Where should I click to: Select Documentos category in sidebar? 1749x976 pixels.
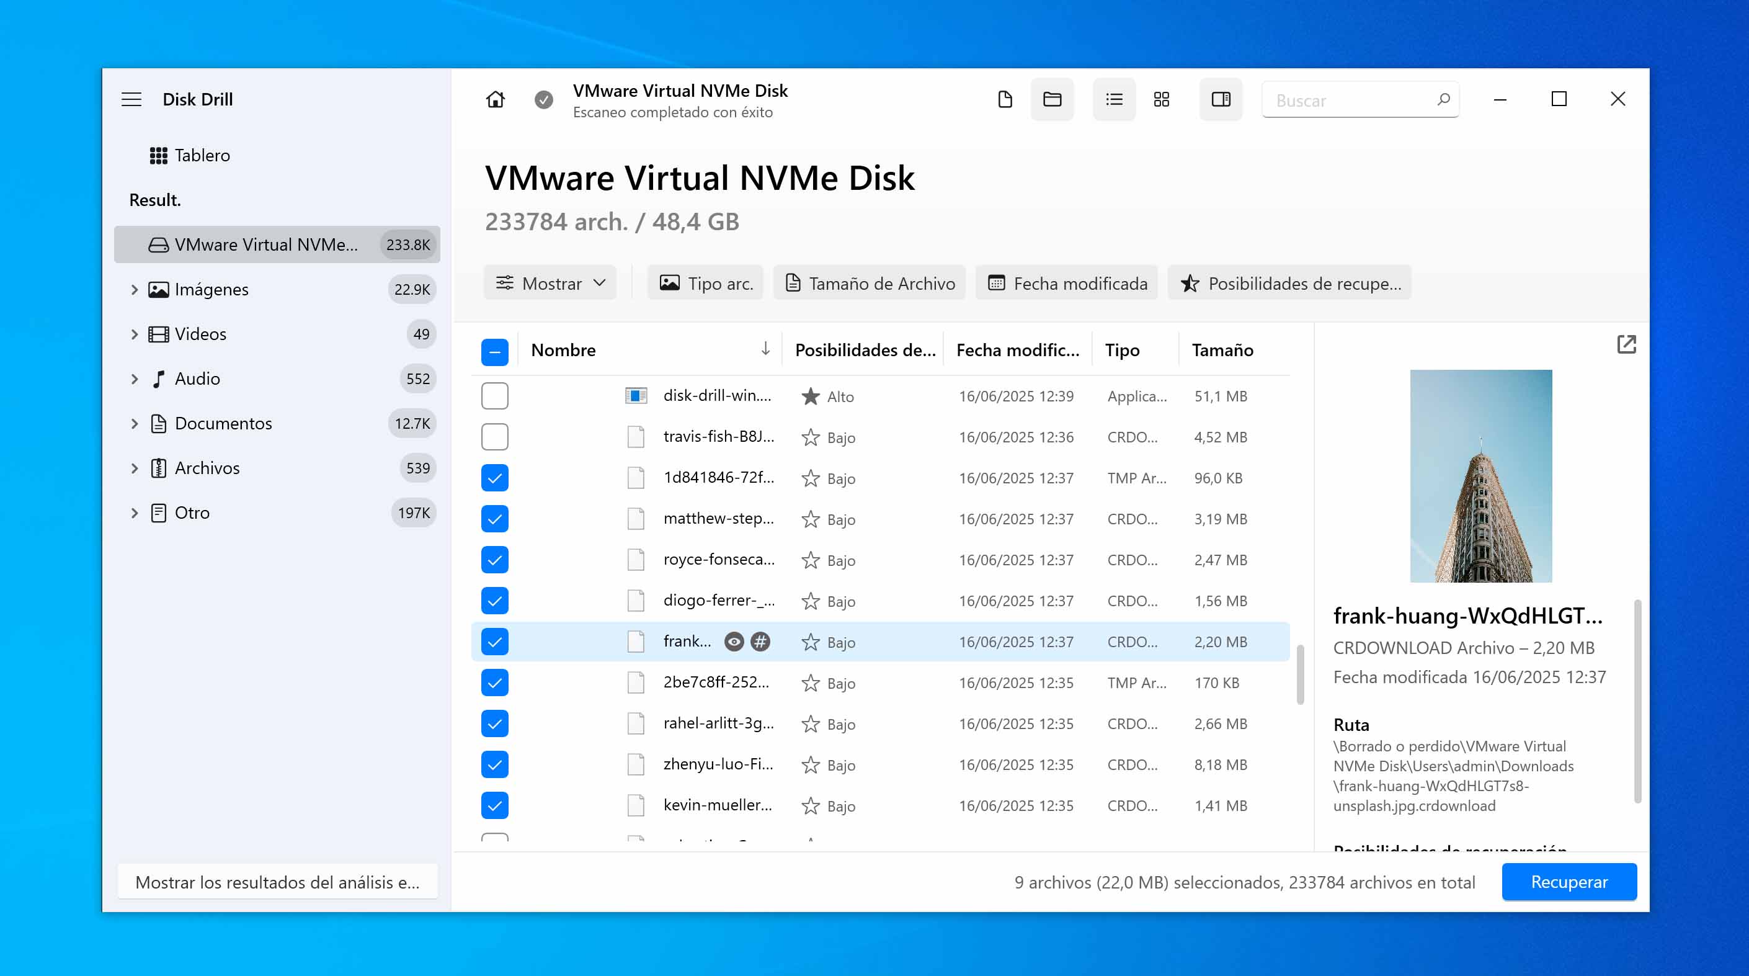pyautogui.click(x=277, y=423)
